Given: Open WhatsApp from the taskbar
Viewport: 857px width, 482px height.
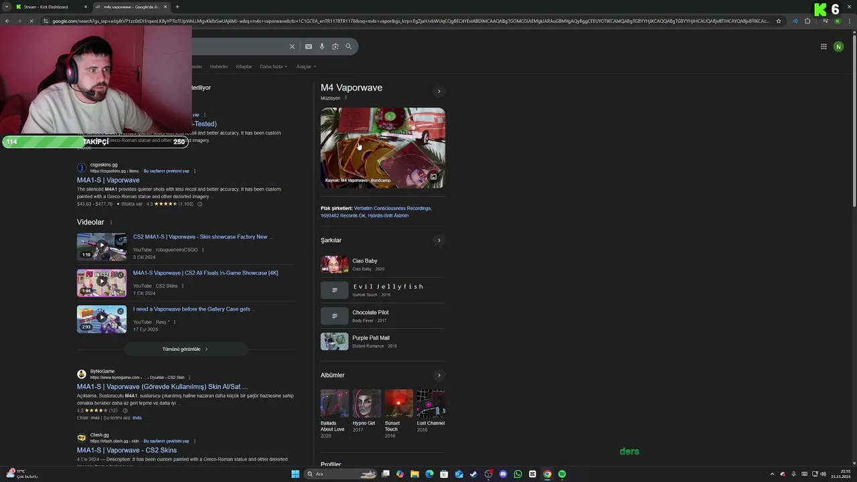Looking at the screenshot, I should pos(518,474).
